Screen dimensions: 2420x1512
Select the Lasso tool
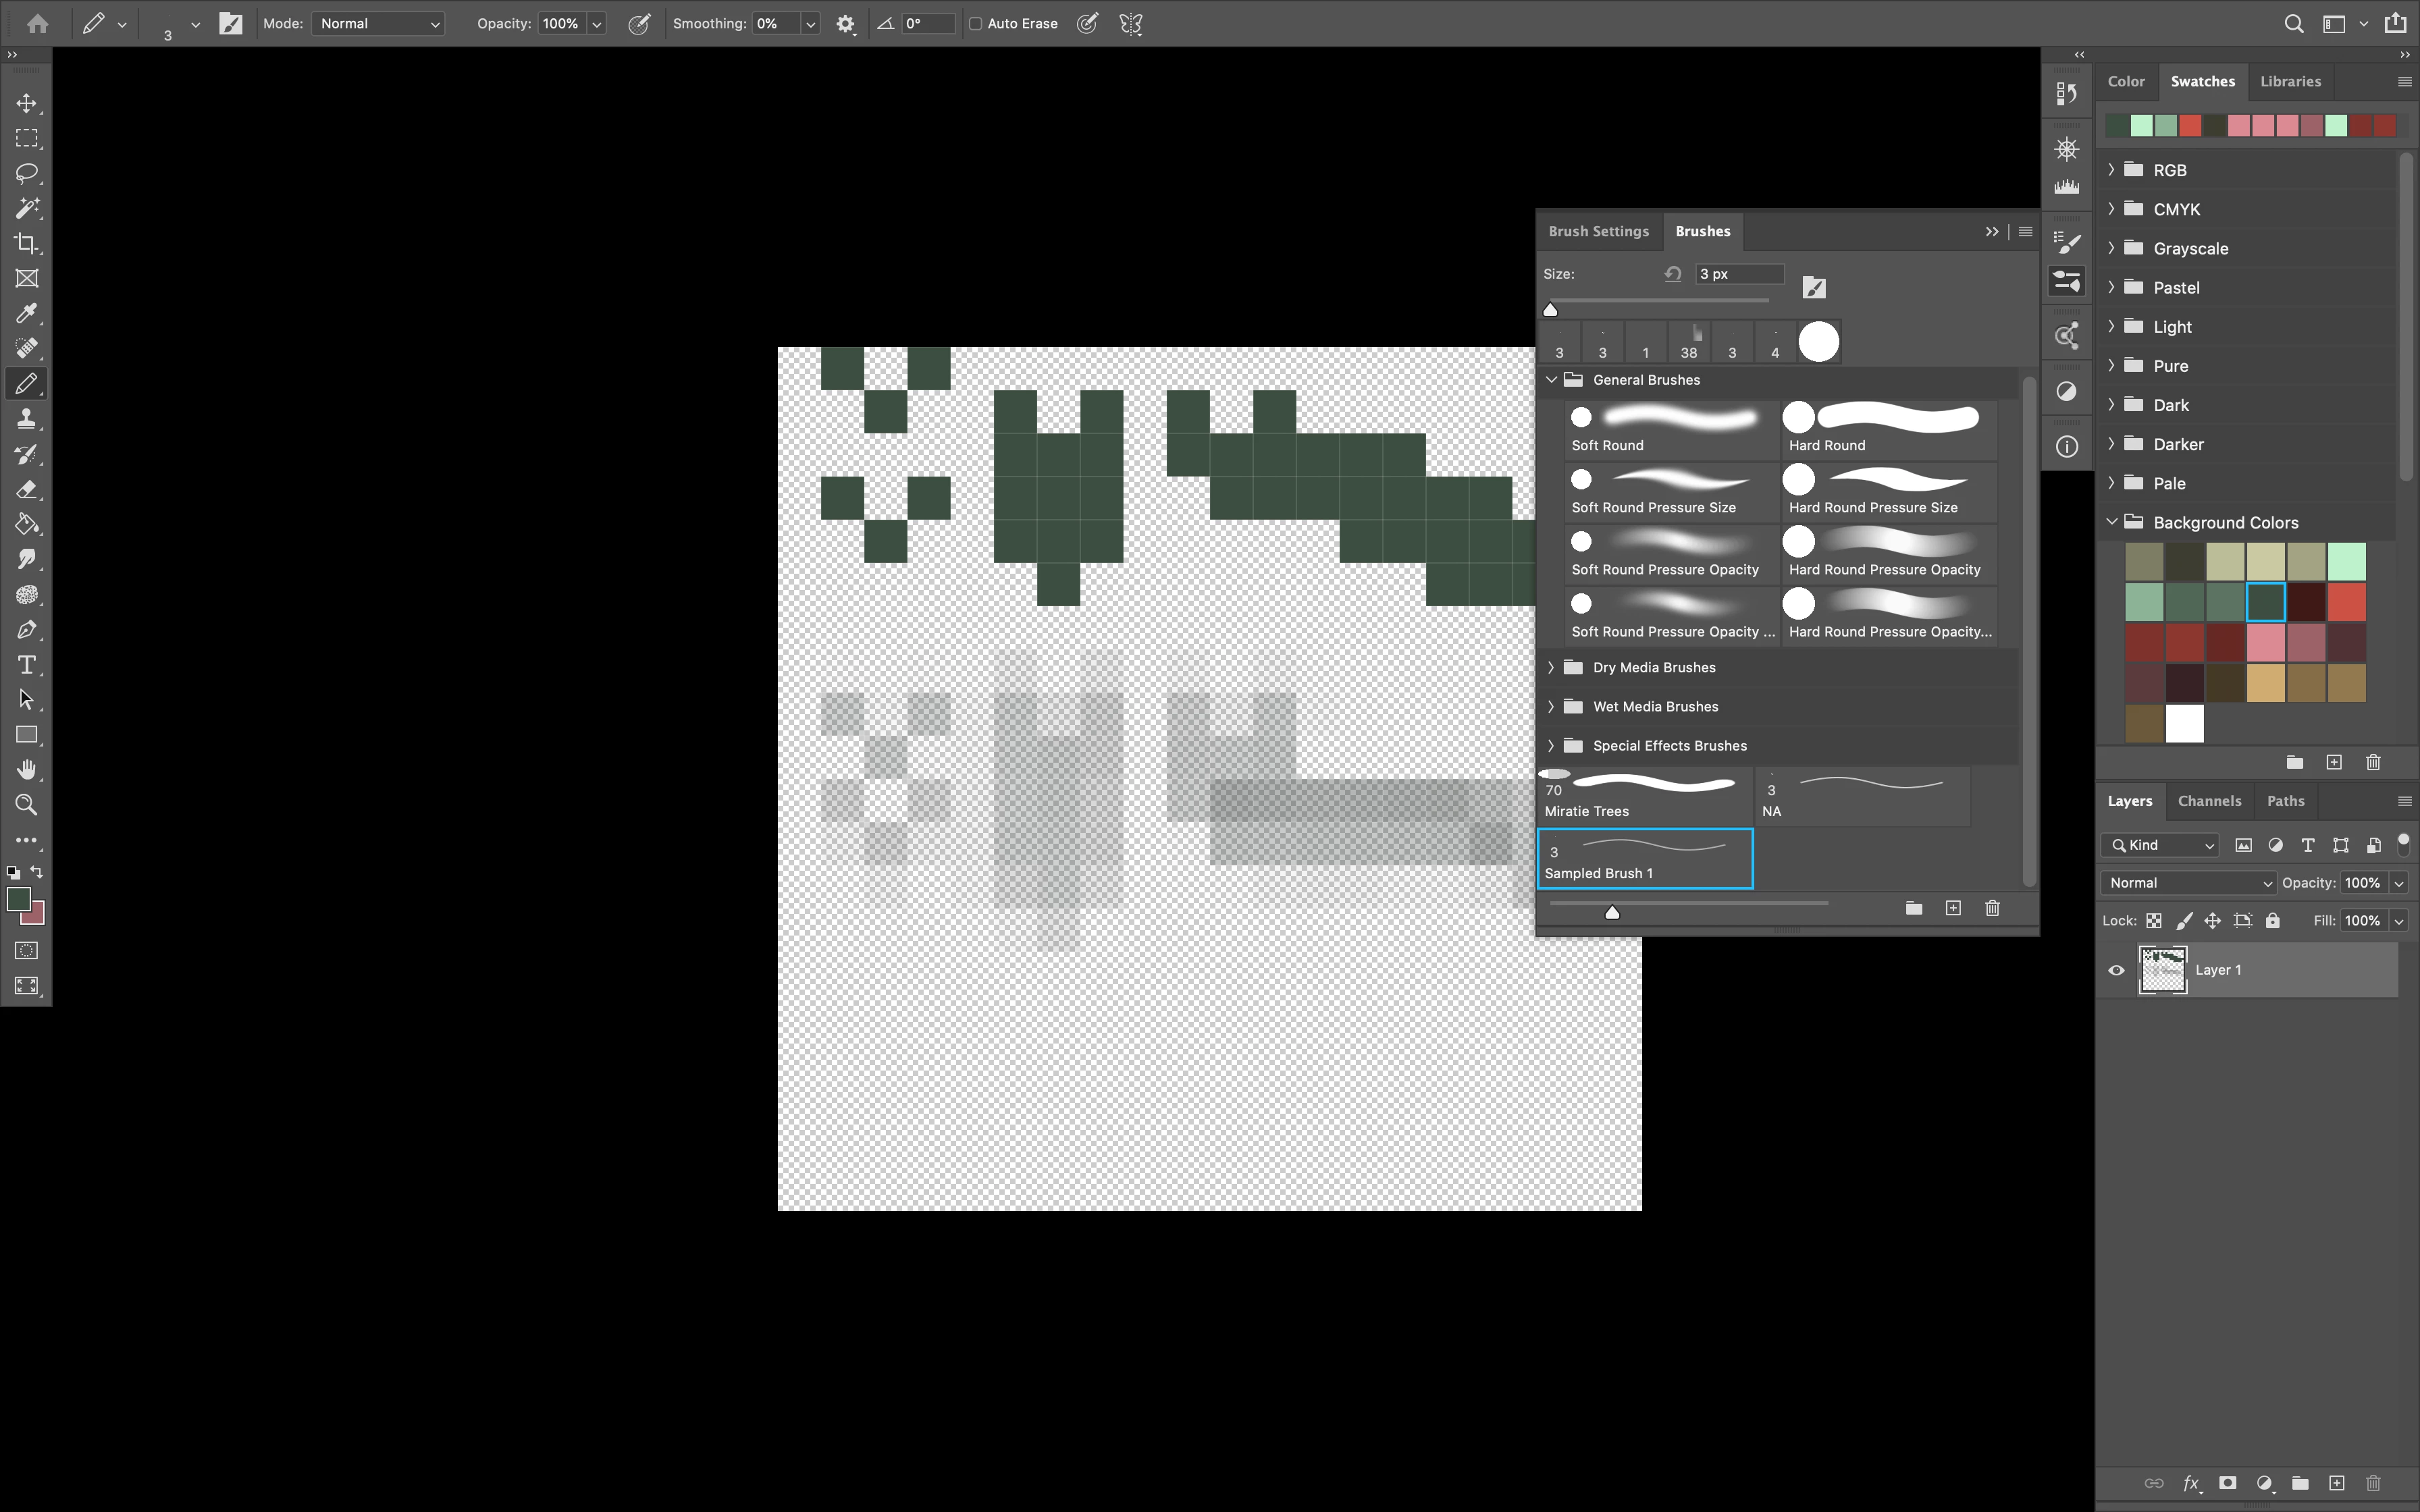click(x=27, y=173)
